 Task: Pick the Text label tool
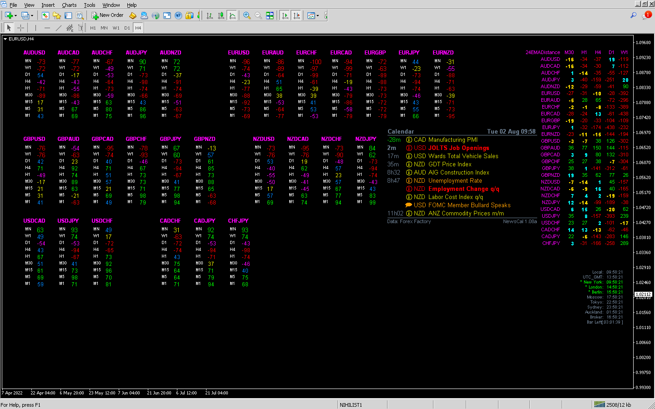(81, 28)
